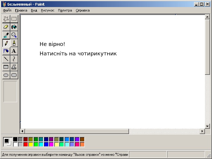Pick the orange color swatch

(82, 144)
